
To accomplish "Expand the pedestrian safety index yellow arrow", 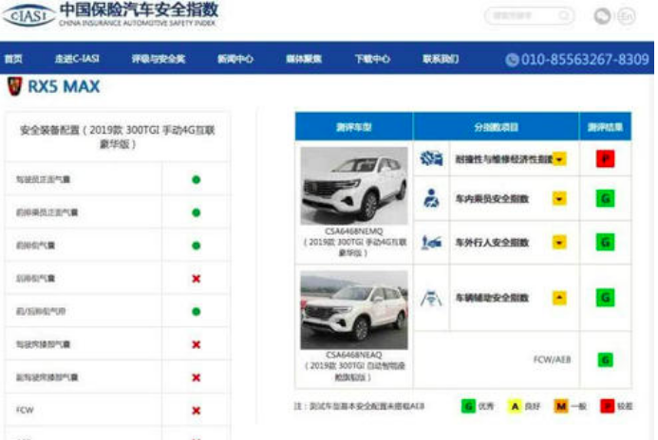I will coord(559,242).
